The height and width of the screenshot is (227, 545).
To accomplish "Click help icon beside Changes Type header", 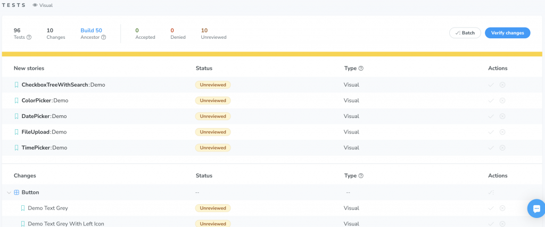I will pyautogui.click(x=361, y=175).
